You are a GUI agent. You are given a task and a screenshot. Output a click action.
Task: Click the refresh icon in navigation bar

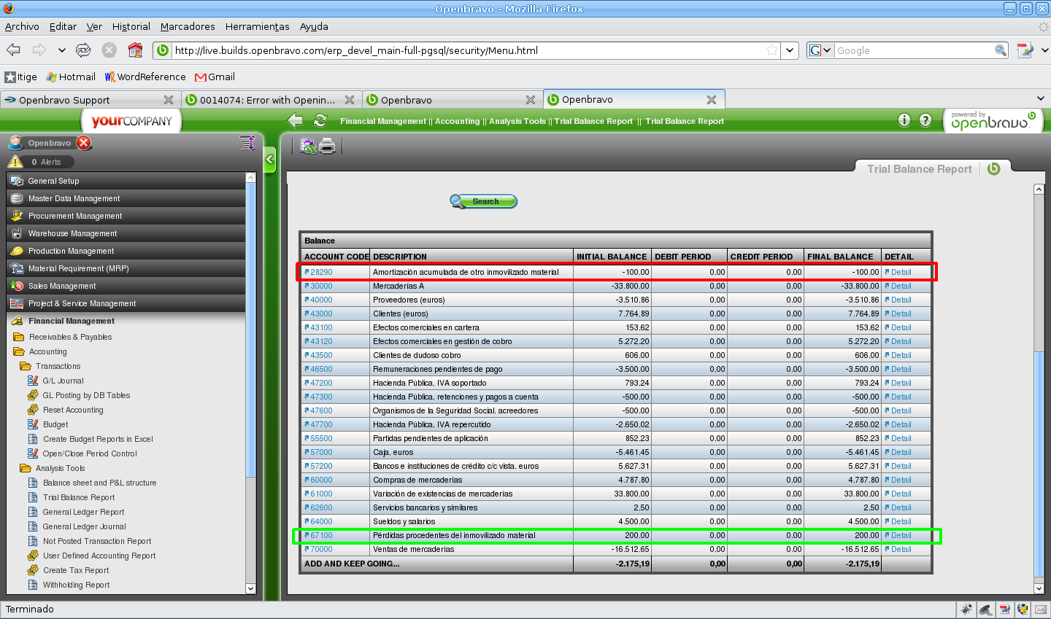tap(320, 120)
